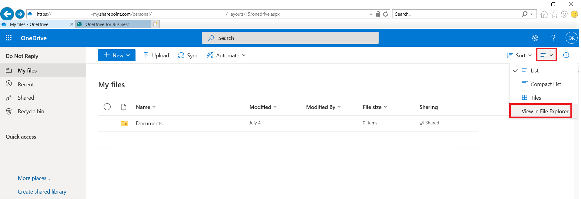Screen dimensions: 581x199
Task: Click the Upload button
Action: [156, 55]
